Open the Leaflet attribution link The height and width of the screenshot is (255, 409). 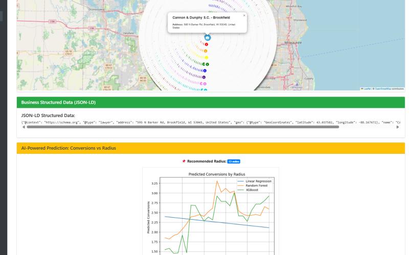click(367, 89)
